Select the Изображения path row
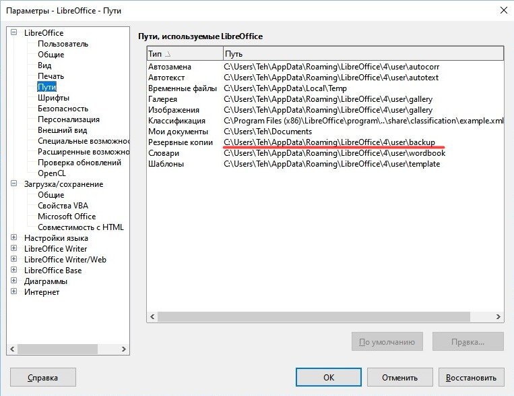Viewport: 514px width, 396px height. pos(325,110)
